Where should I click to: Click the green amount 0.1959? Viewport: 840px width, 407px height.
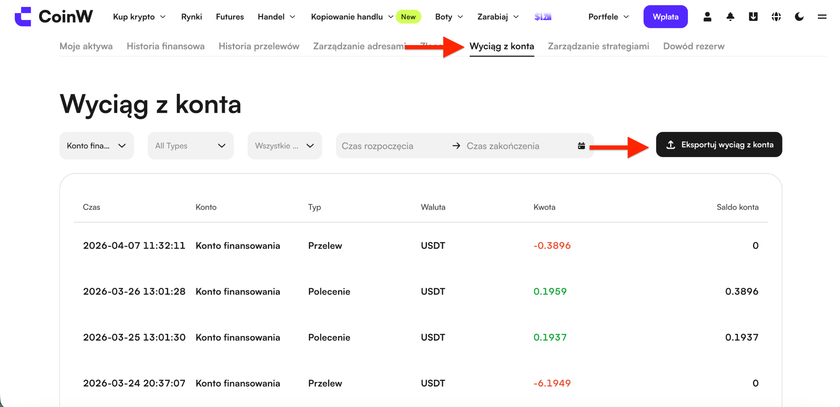[x=550, y=291]
